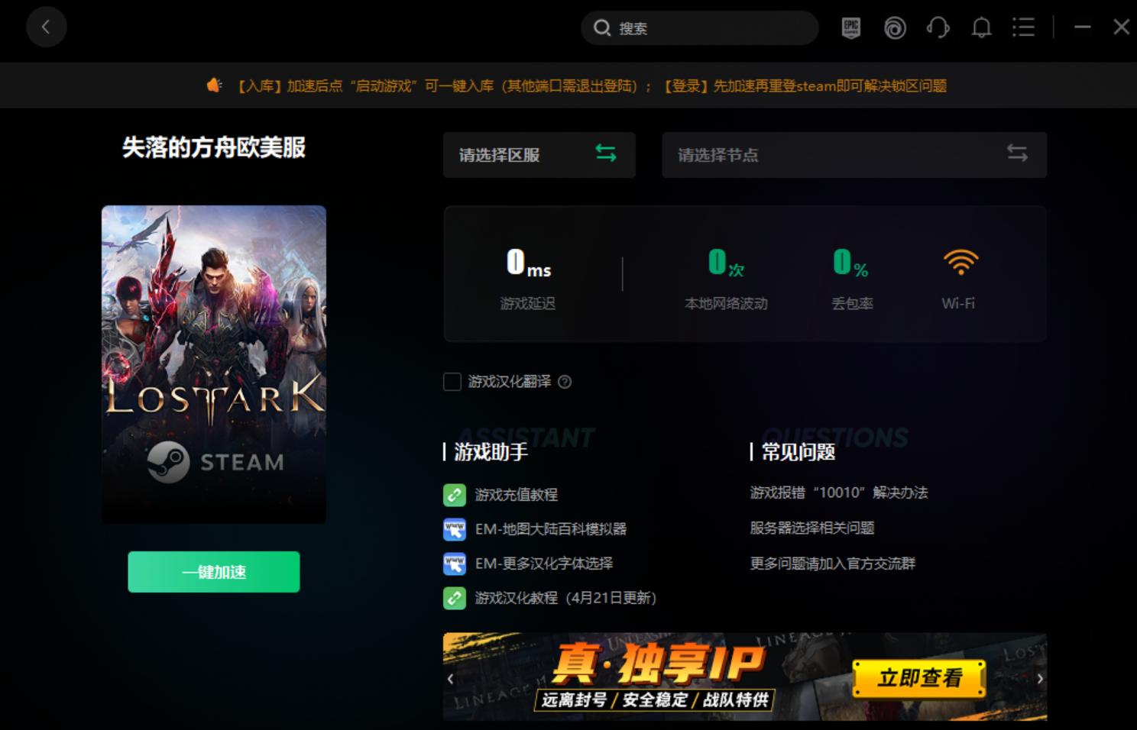Click the Ubisoft icon in the title bar
Image resolution: width=1137 pixels, height=730 pixels.
895,27
